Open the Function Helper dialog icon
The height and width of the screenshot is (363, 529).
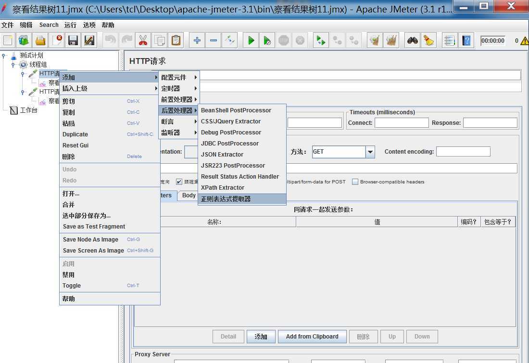[x=450, y=41]
